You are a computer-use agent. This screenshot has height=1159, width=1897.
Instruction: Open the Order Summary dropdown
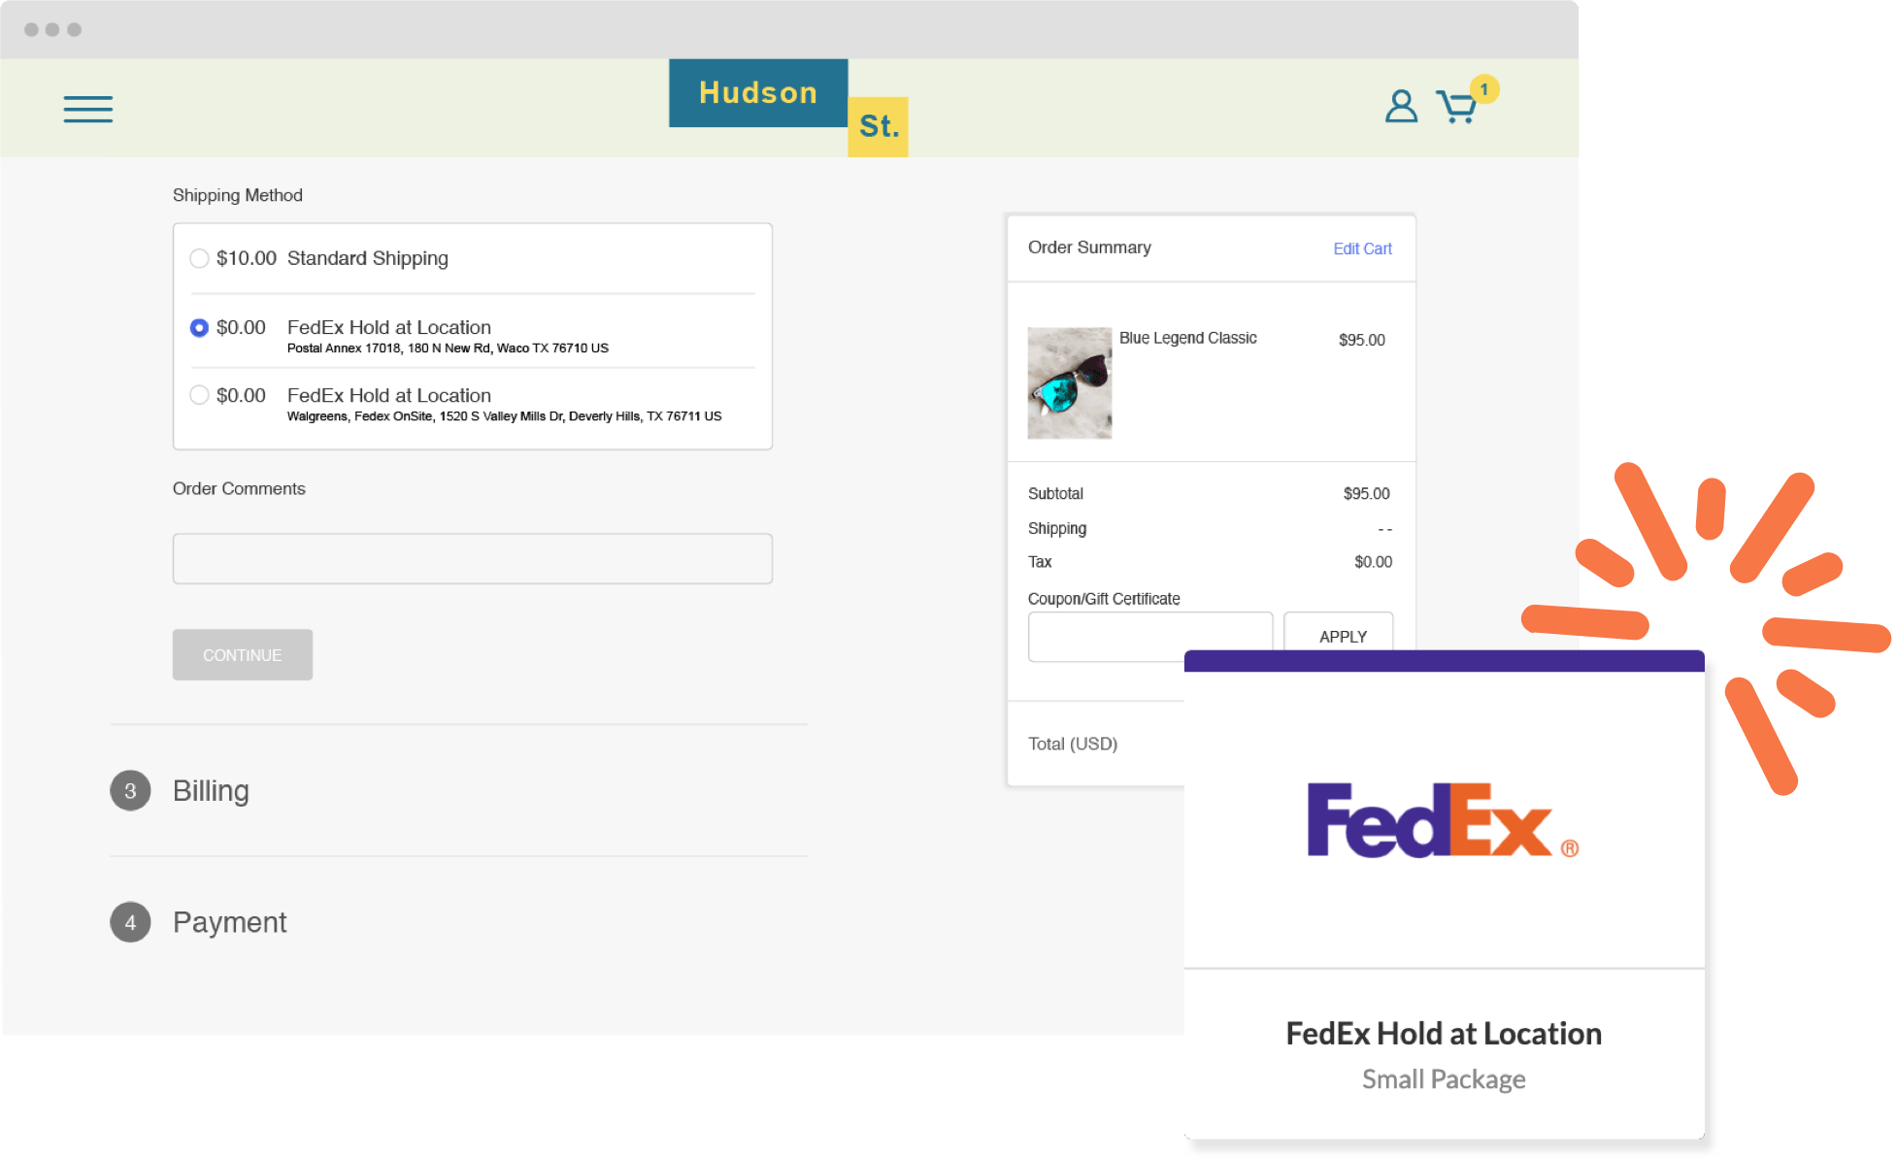[1086, 247]
